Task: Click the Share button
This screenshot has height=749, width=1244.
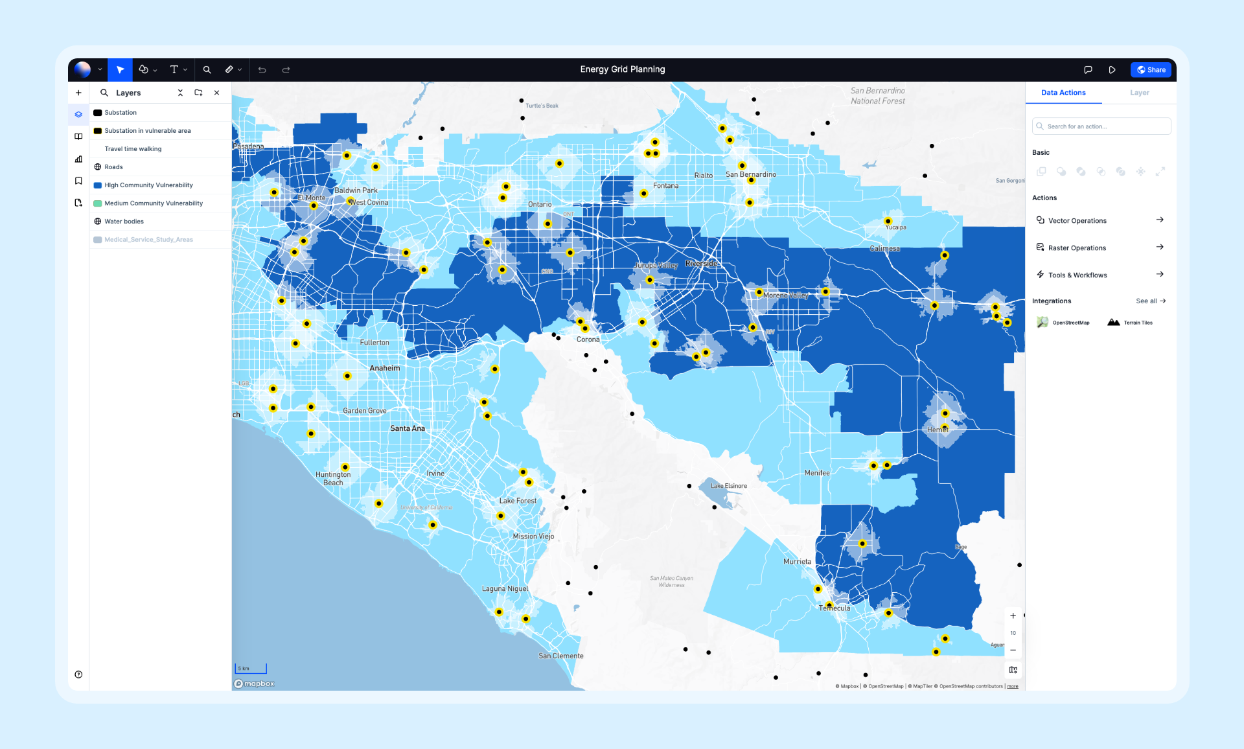Action: (x=1151, y=69)
